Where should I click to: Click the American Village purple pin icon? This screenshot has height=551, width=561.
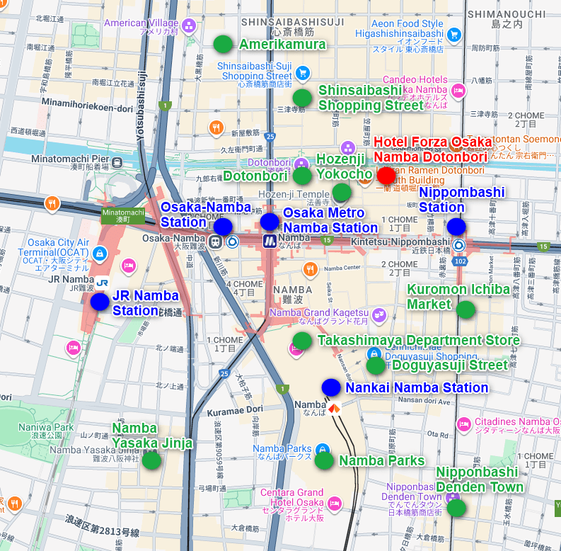point(189,25)
